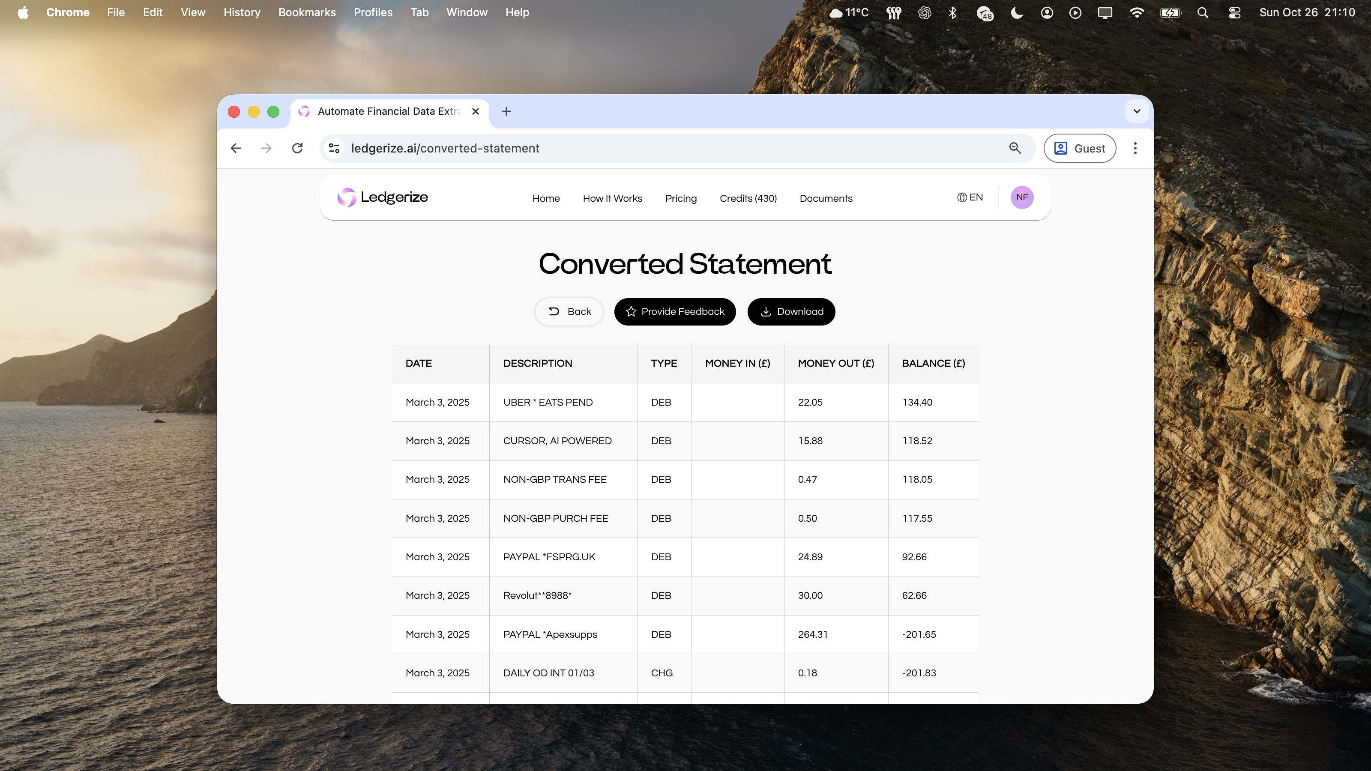Open the site information icon in address bar
Screen dimensions: 1371x771
pos(334,149)
